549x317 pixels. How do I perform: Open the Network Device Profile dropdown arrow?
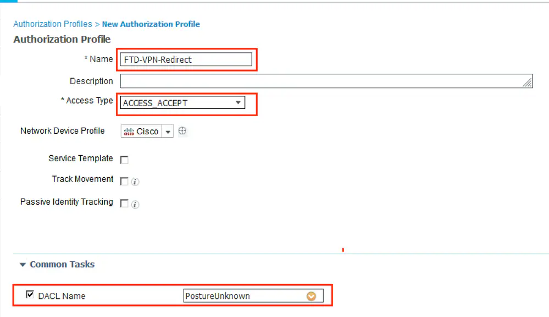pos(168,132)
